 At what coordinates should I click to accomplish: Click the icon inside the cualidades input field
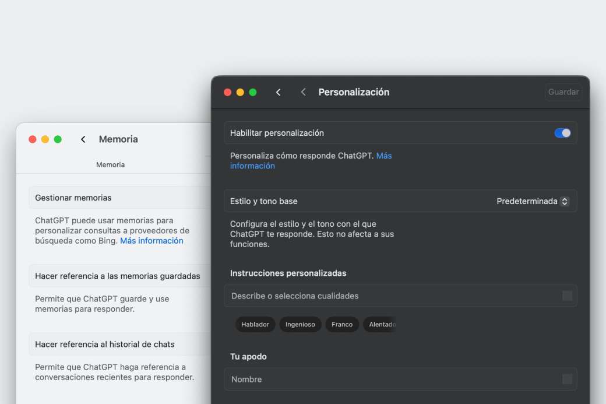pyautogui.click(x=566, y=296)
